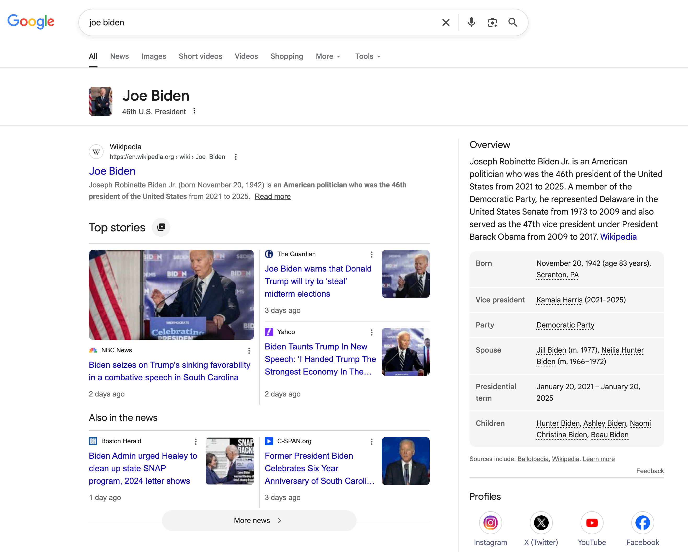
Task: Switch to the Images tab
Action: click(153, 56)
